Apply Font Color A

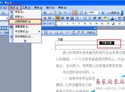(x=112, y=18)
